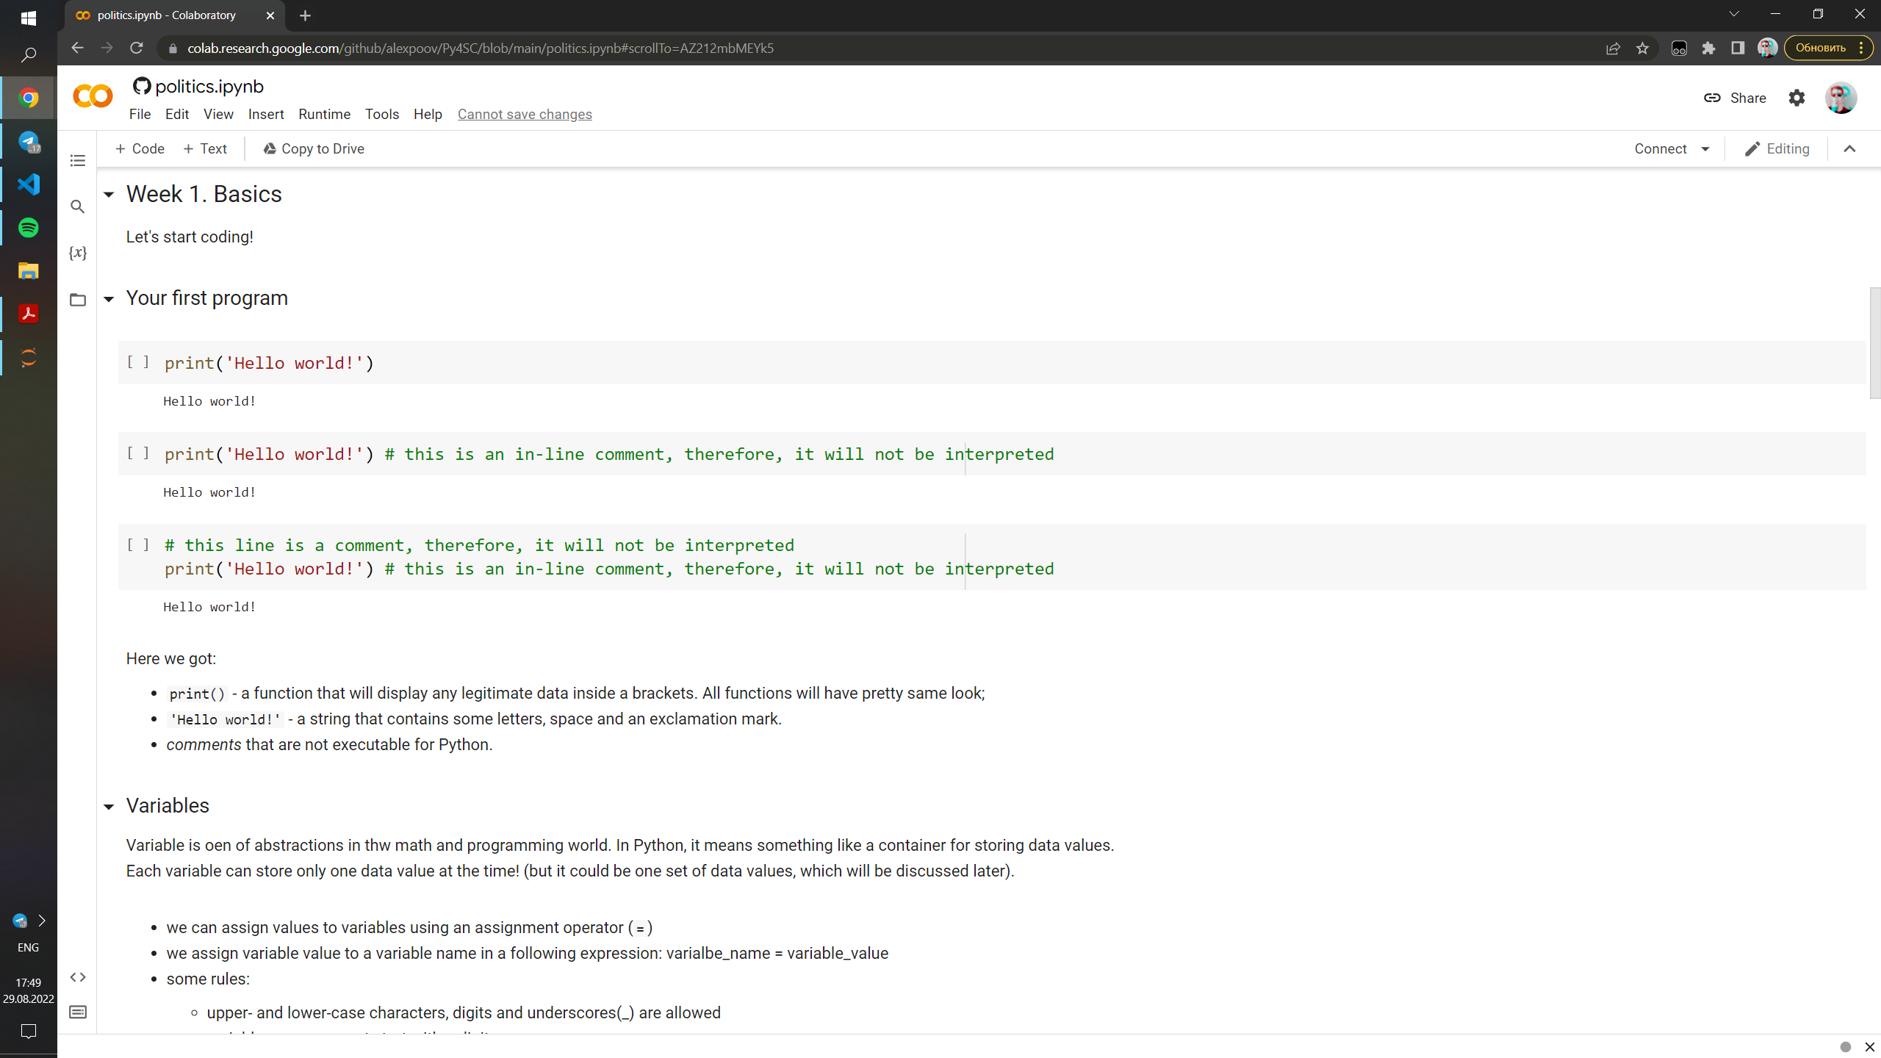This screenshot has width=1881, height=1058.
Task: Expand the system tray hidden icons chevron
Action: point(42,921)
